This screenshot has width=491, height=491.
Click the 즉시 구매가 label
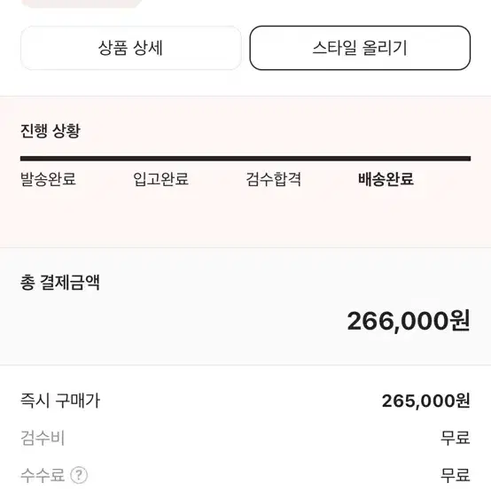pyautogui.click(x=60, y=401)
